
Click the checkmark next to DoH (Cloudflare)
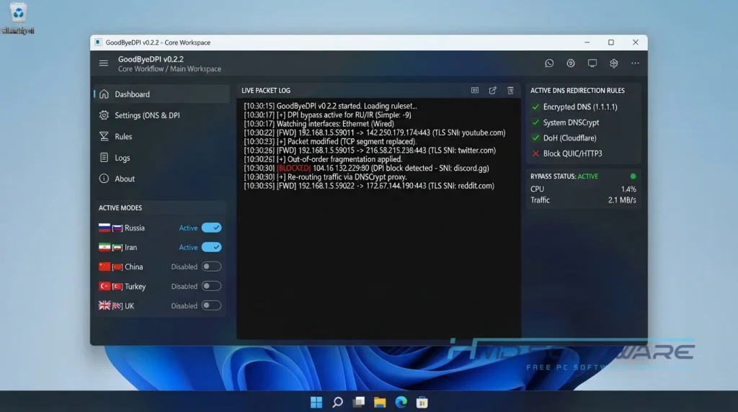click(535, 138)
